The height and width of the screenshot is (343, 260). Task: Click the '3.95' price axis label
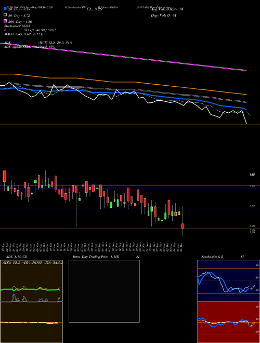click(252, 186)
